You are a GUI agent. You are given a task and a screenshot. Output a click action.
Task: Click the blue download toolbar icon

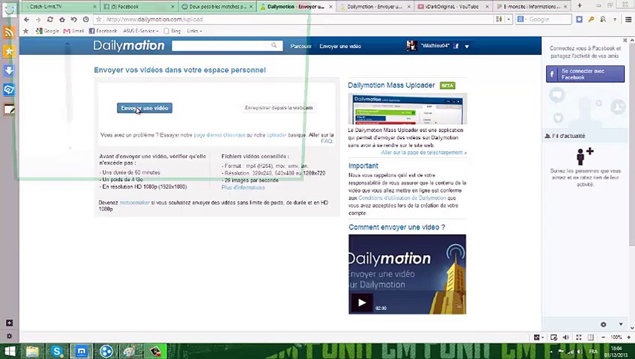579,19
